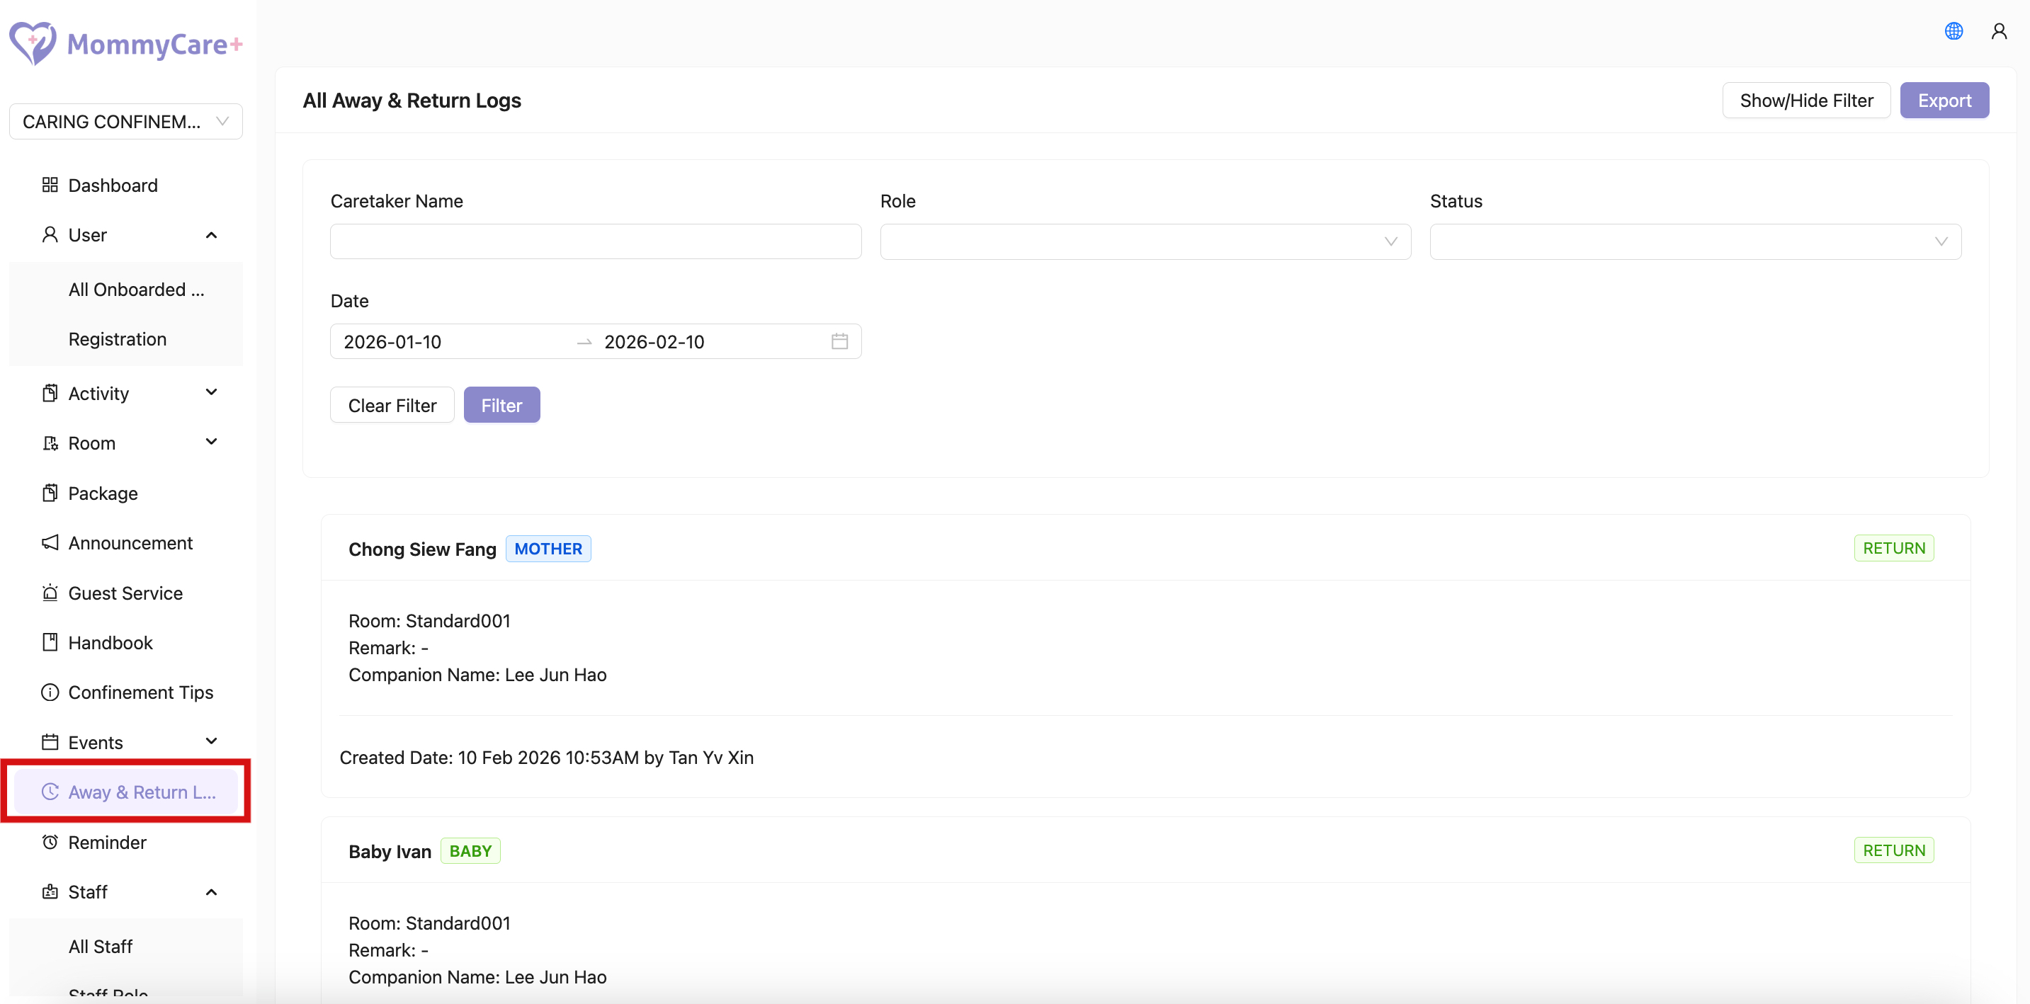Screen dimensions: 2030x1004
Task: Open the CARING CONFINEMENT facility selector
Action: coord(125,121)
